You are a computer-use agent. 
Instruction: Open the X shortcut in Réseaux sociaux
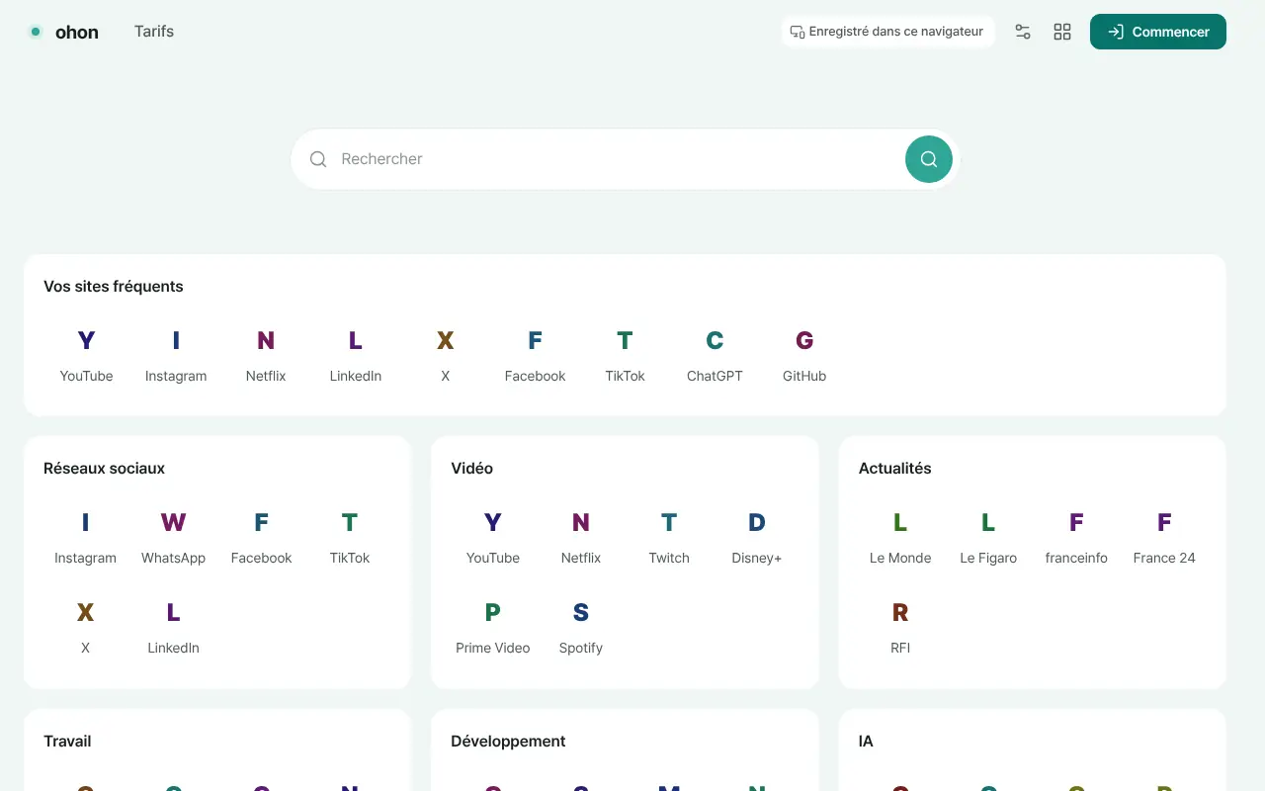click(x=85, y=628)
